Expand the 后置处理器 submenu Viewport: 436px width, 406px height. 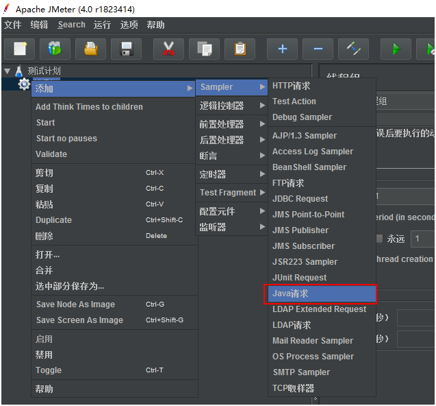click(x=231, y=140)
